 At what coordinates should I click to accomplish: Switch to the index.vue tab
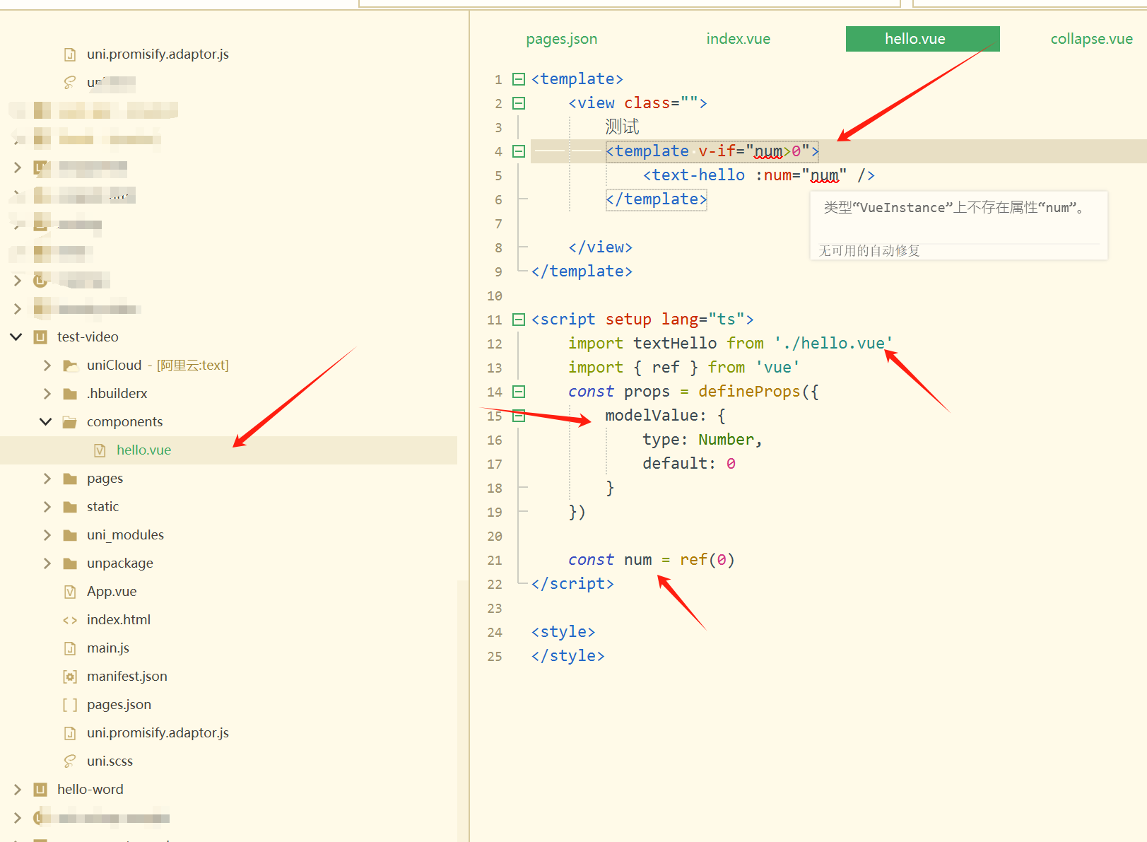739,39
